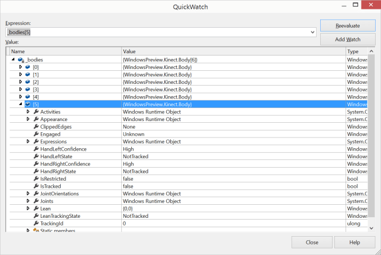Expand the [0] array element

[21, 67]
